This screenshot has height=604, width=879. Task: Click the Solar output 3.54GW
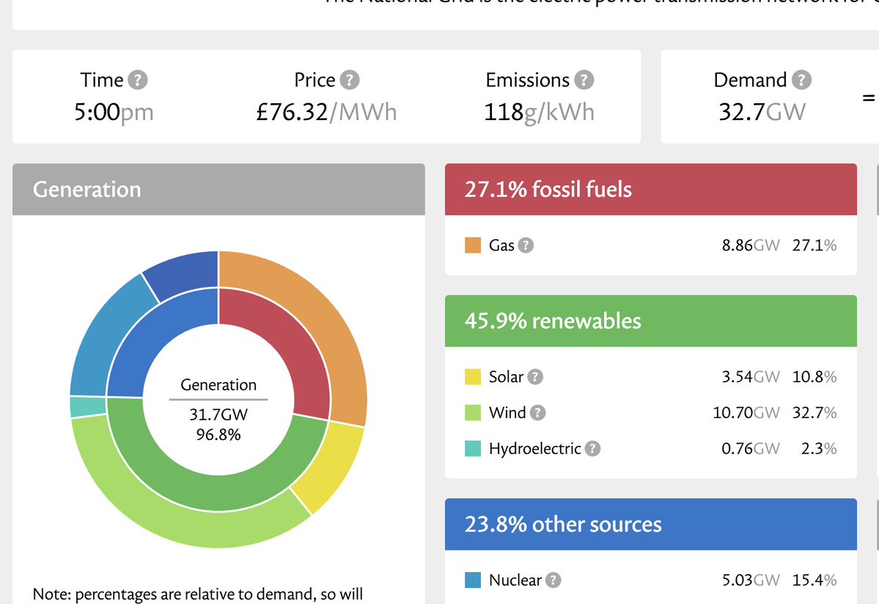pyautogui.click(x=751, y=377)
